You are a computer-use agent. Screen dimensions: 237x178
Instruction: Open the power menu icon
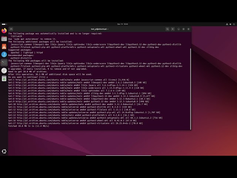[234, 24]
